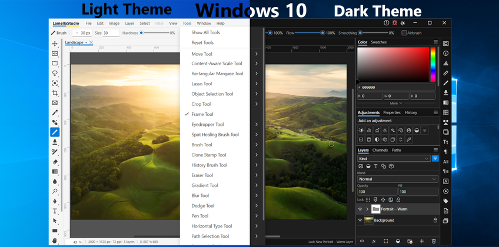This screenshot has width=499, height=247.
Task: Open the Character 'Tt' panel icon
Action: coord(446,142)
